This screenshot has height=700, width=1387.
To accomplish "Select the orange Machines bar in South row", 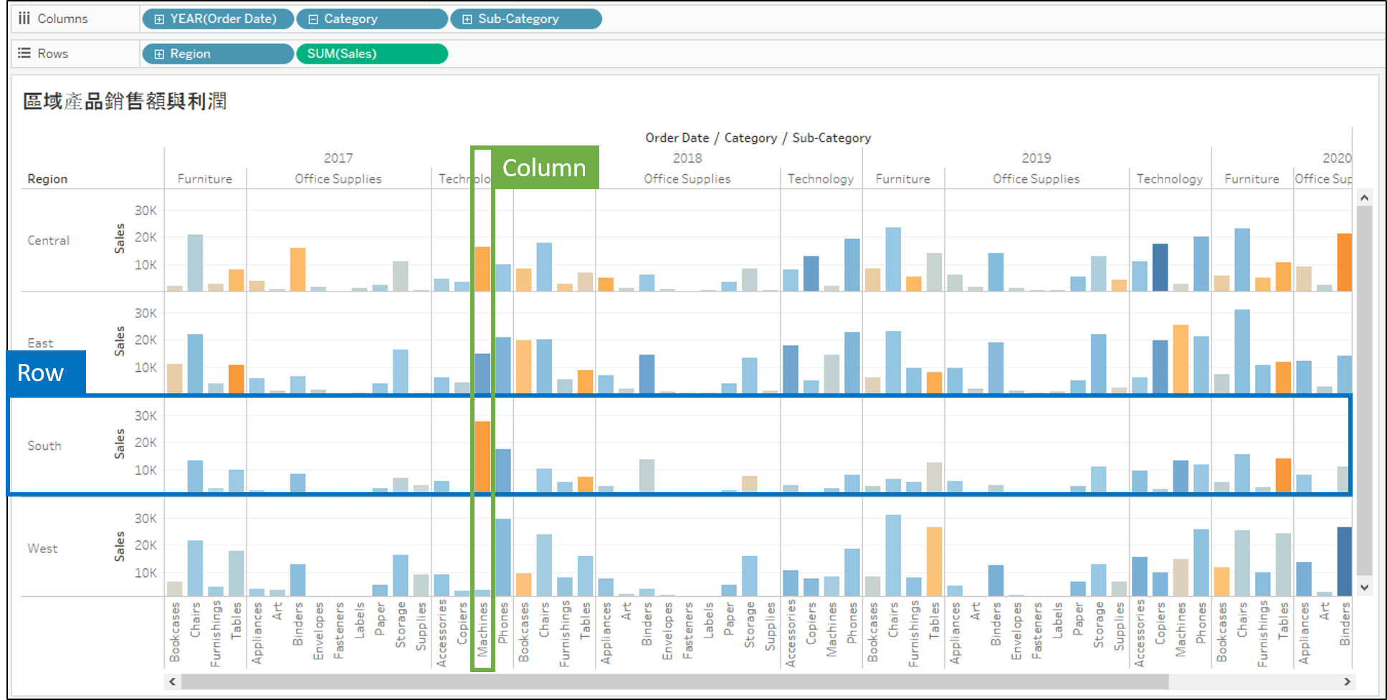I will coord(482,456).
